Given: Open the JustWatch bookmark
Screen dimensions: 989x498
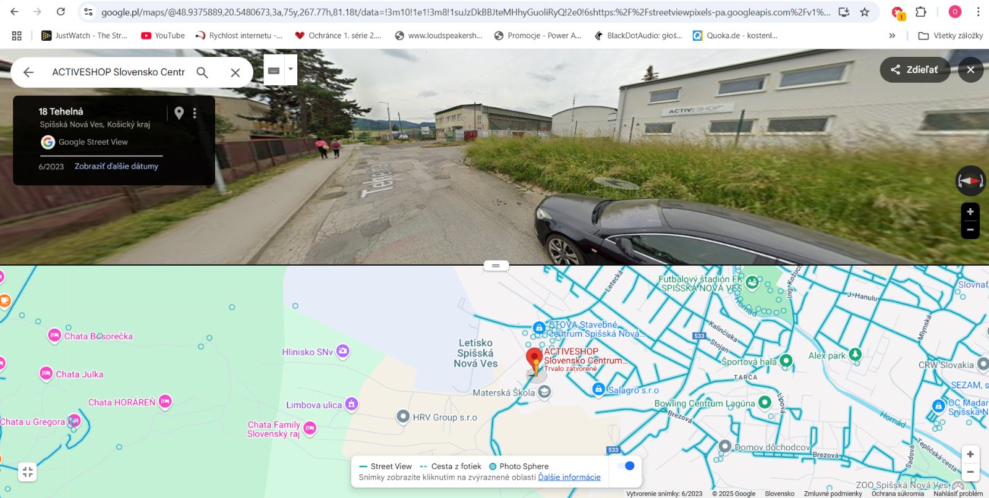Looking at the screenshot, I should pyautogui.click(x=84, y=36).
